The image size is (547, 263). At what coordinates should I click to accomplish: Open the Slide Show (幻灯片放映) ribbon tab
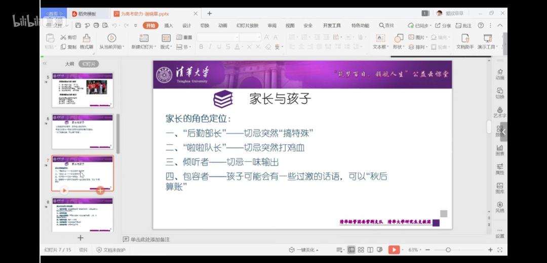tap(247, 25)
